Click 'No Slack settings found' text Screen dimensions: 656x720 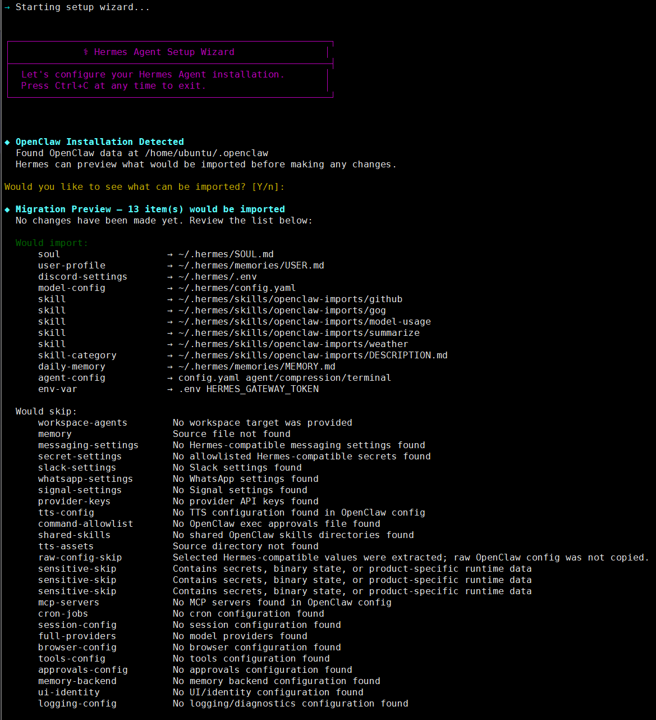tap(237, 467)
